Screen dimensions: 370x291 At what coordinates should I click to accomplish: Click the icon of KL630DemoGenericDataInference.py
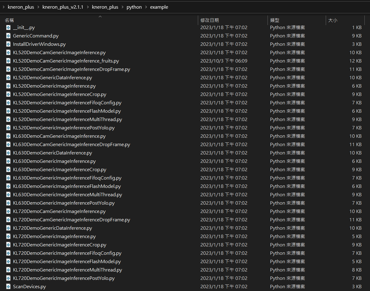(x=8, y=153)
